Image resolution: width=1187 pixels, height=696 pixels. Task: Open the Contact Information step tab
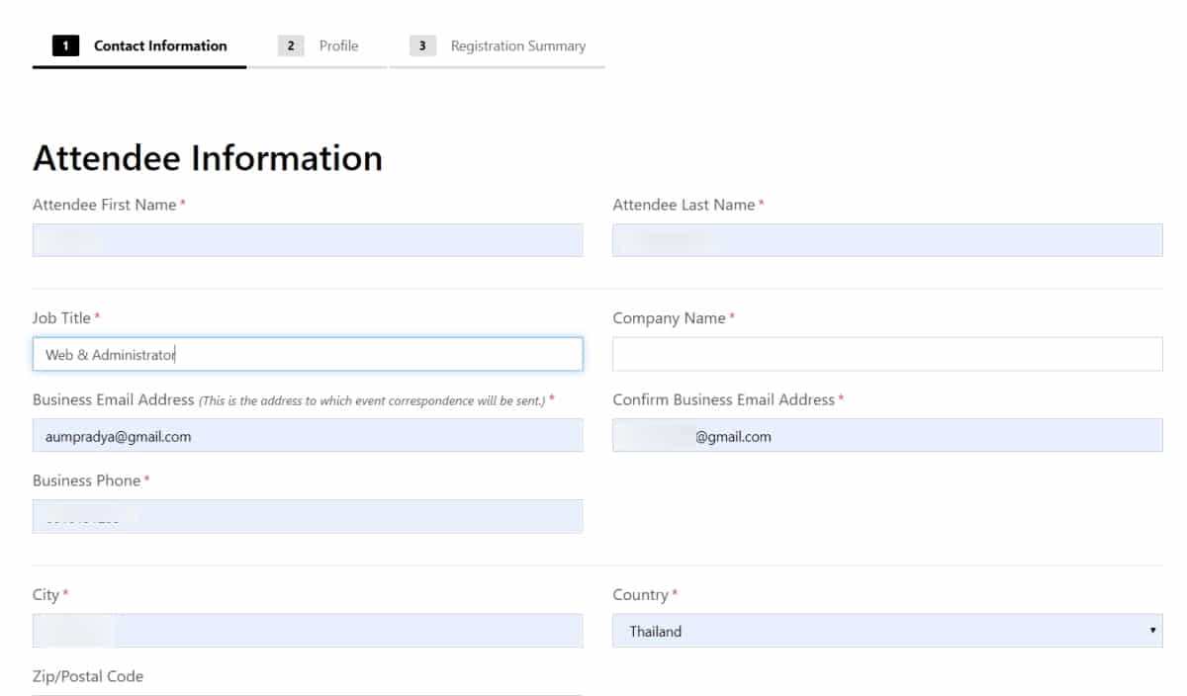(159, 46)
